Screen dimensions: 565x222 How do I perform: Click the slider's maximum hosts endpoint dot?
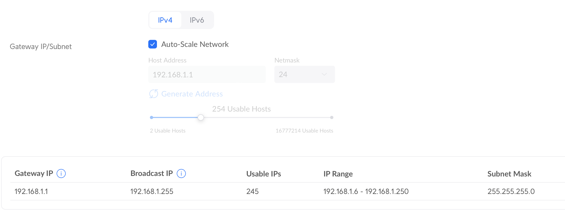[x=332, y=117]
